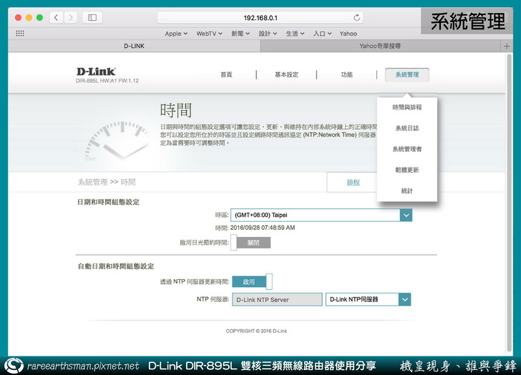Open a new tab with the plus button
The width and height of the screenshot is (521, 375).
click(508, 46)
